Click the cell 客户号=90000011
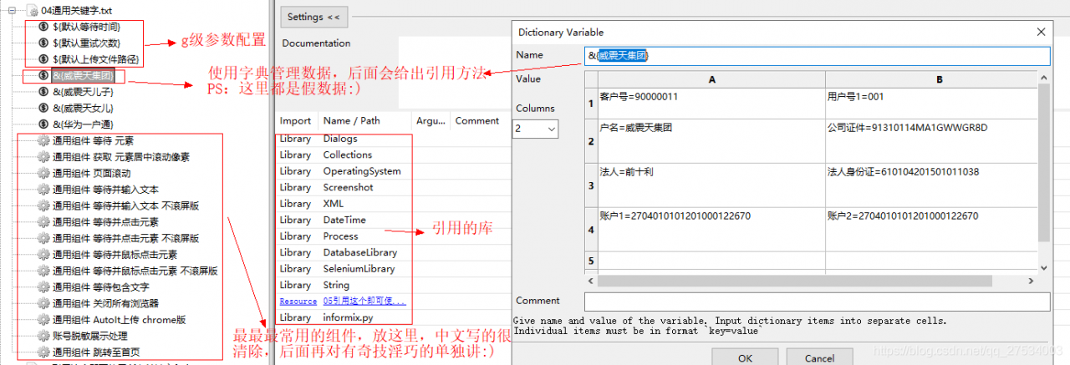 tap(711, 104)
